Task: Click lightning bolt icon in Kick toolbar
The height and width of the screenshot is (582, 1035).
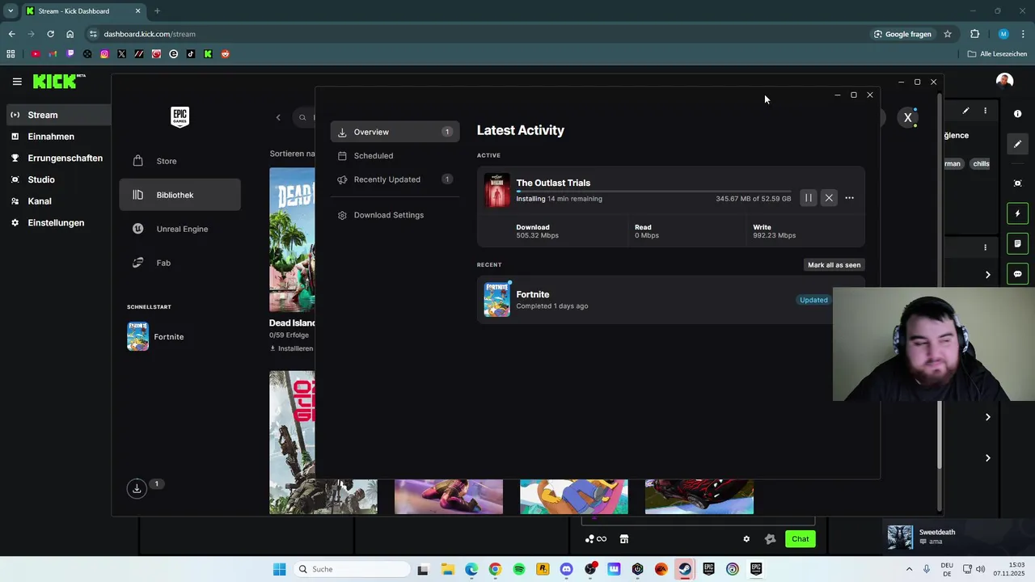Action: (x=1018, y=214)
